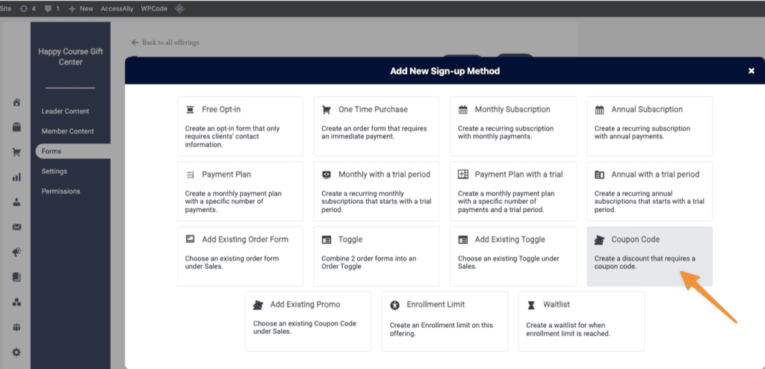Screen dimensions: 765x369
Task: Click the Waitlist hourglass icon
Action: point(531,305)
